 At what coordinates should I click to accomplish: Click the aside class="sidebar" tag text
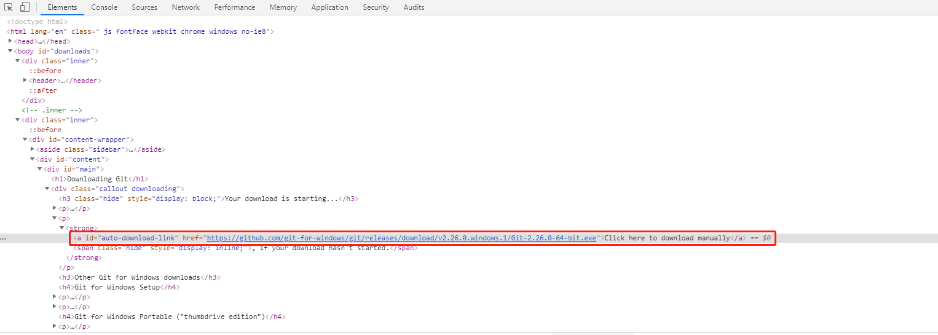click(82, 149)
